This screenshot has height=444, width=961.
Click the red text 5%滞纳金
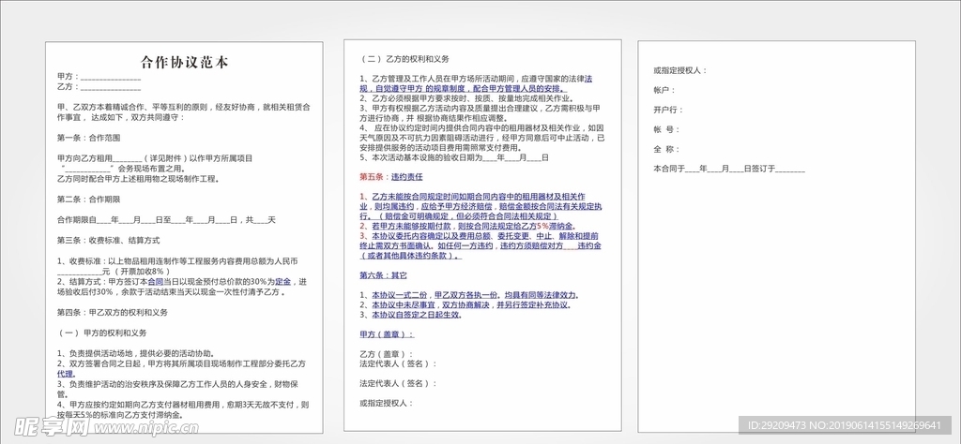pos(556,227)
